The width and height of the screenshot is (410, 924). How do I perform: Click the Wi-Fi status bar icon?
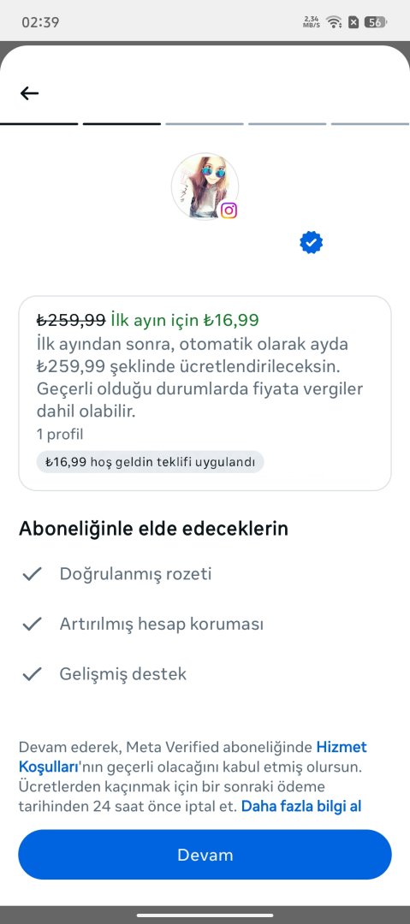click(335, 22)
